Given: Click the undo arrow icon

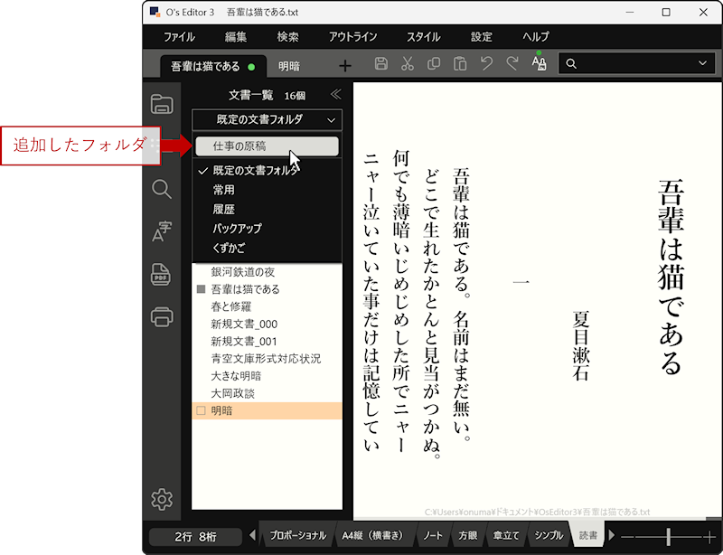Looking at the screenshot, I should point(486,64).
